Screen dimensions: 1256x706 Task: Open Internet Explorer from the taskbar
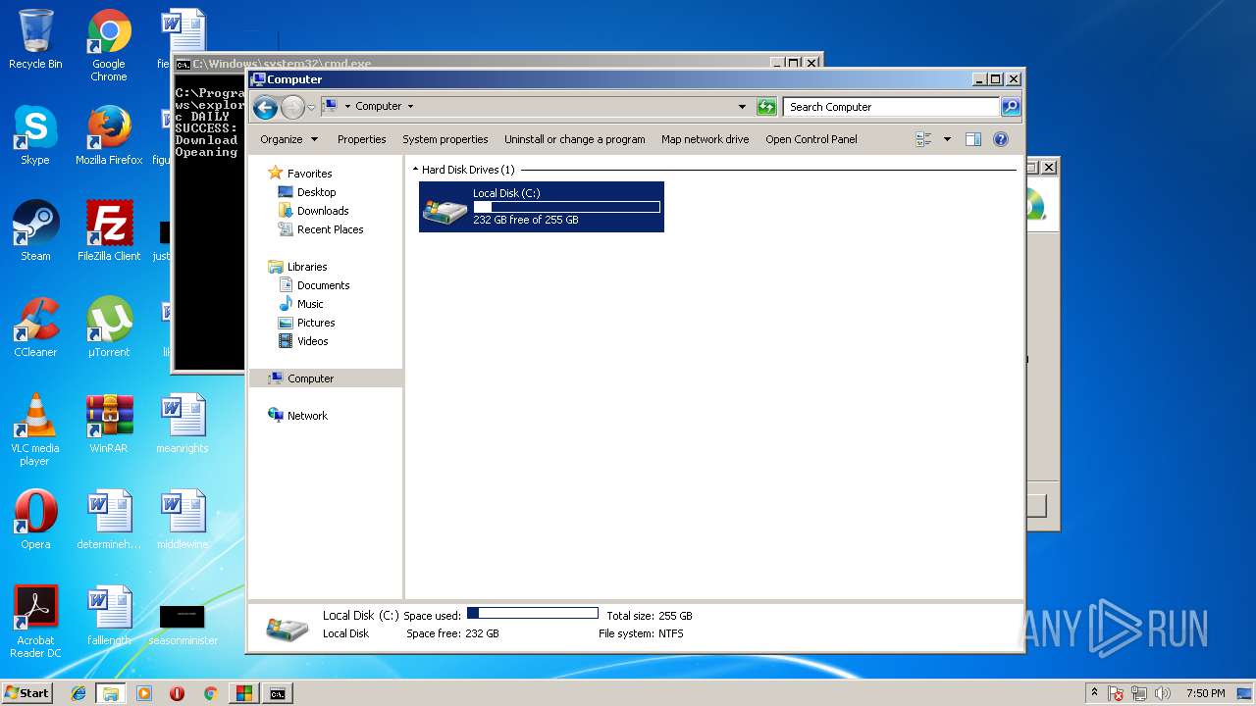click(x=78, y=693)
